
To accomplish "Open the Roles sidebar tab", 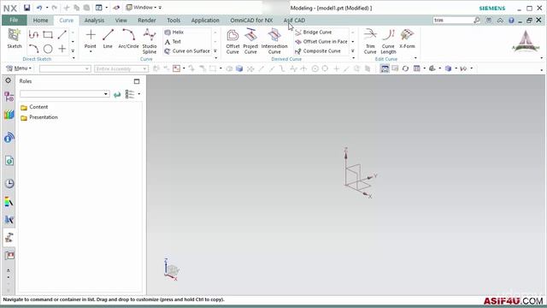I will point(9,238).
